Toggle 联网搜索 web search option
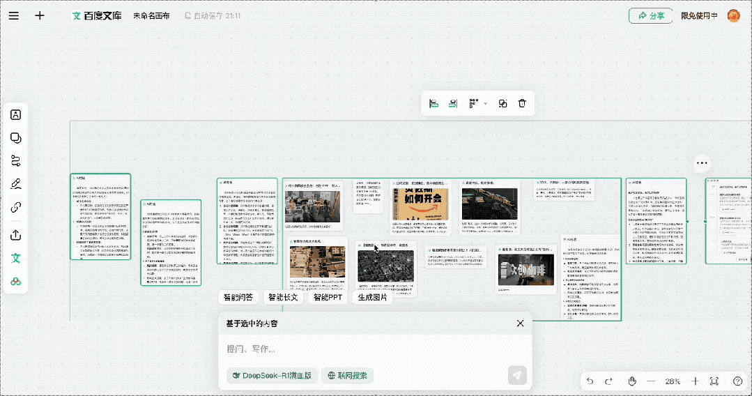Viewport: 752px width, 396px height. [347, 375]
